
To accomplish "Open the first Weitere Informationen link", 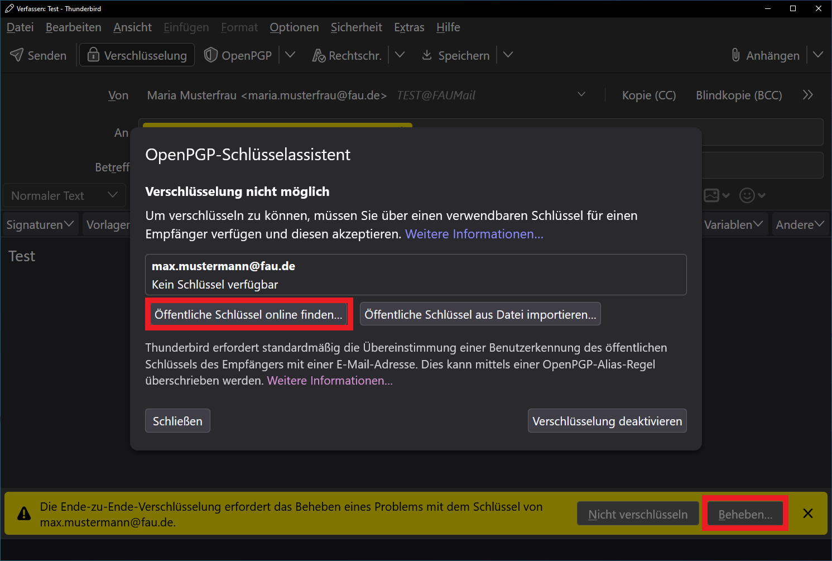I will pyautogui.click(x=474, y=234).
